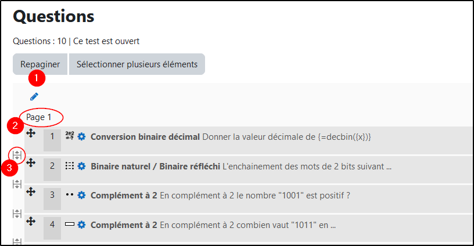
Task: Open the Conversion binaire décimal question link
Action: [145, 137]
